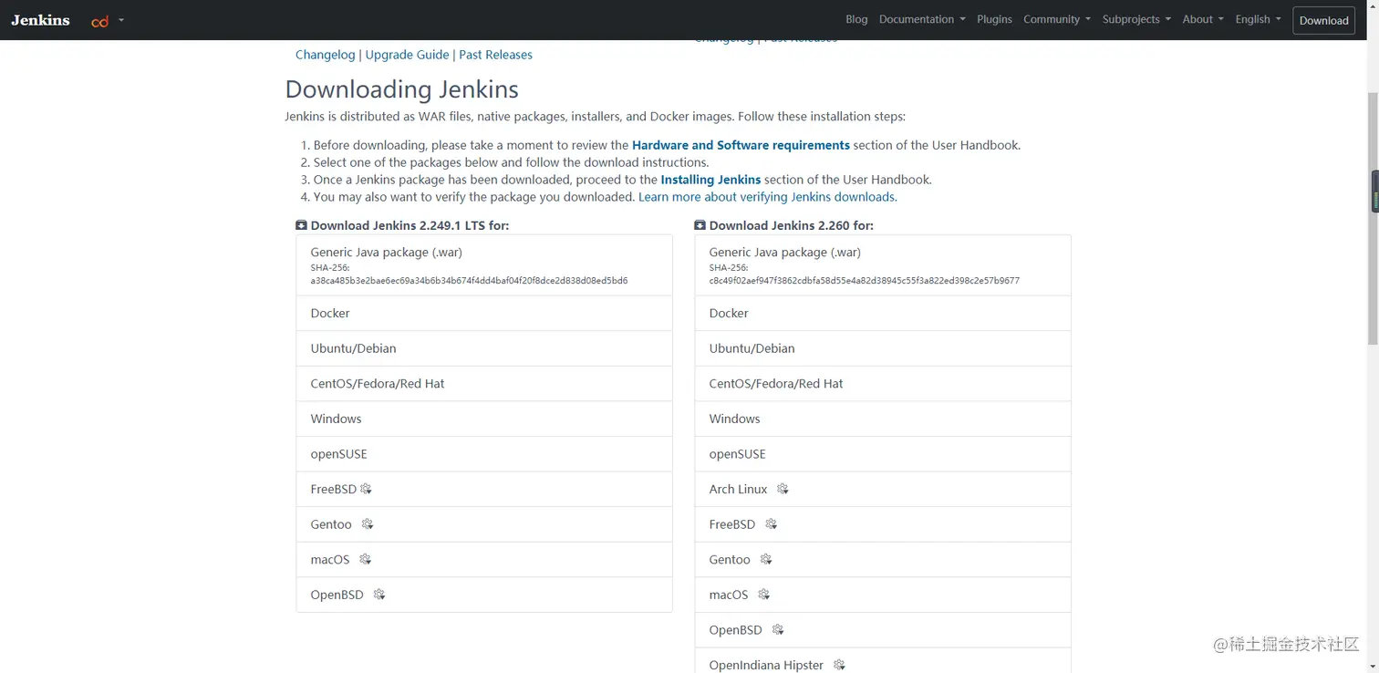Select Windows under Jenkins 2.260
This screenshot has height=673, width=1379.
coord(883,419)
